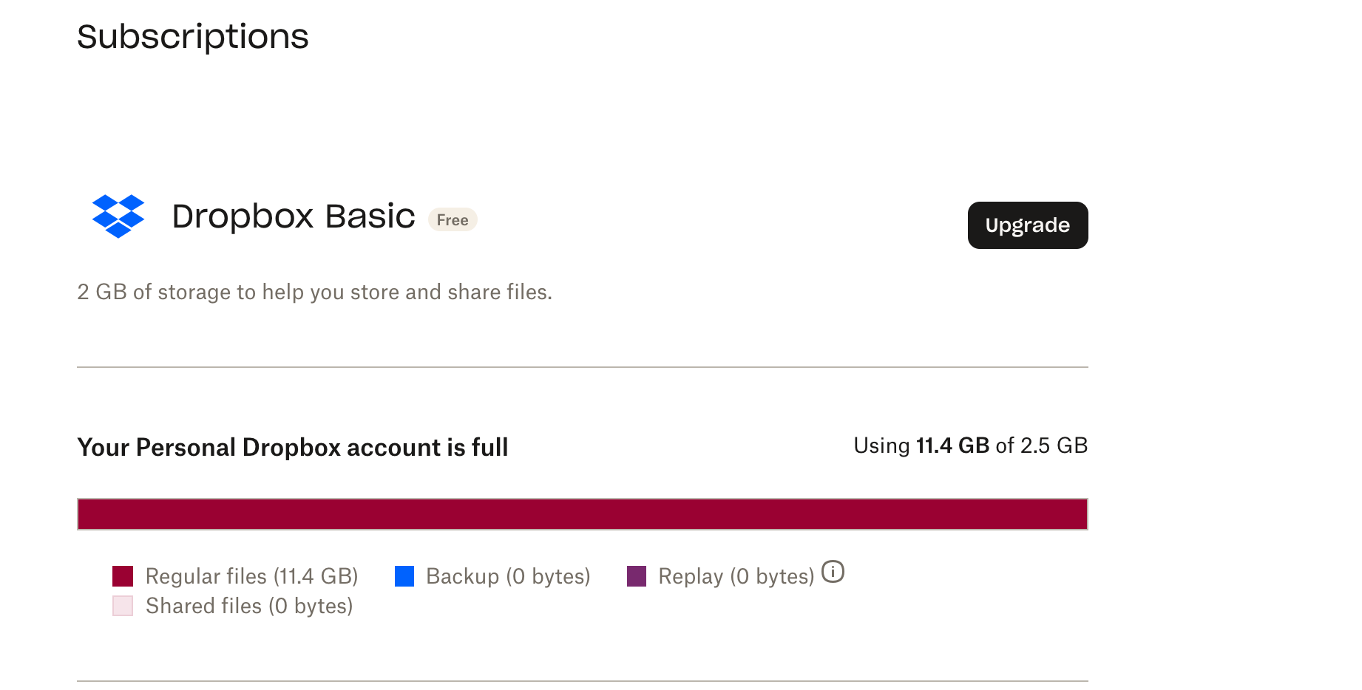
Task: Click the Backup (0 bytes) legend label
Action: 507,575
